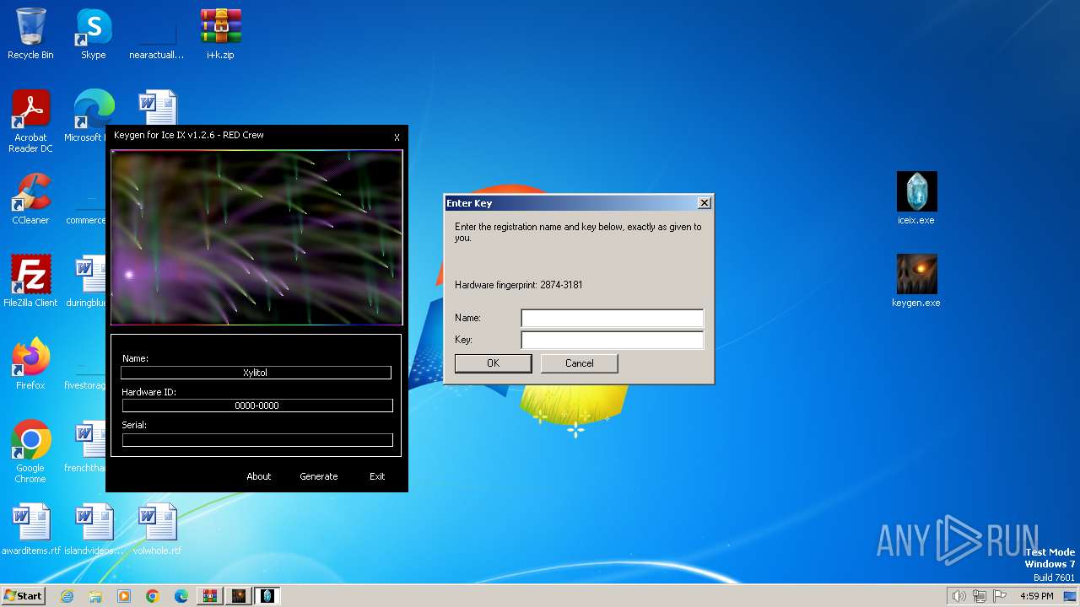
Task: Cancel the Enter Key dialog
Action: (580, 363)
